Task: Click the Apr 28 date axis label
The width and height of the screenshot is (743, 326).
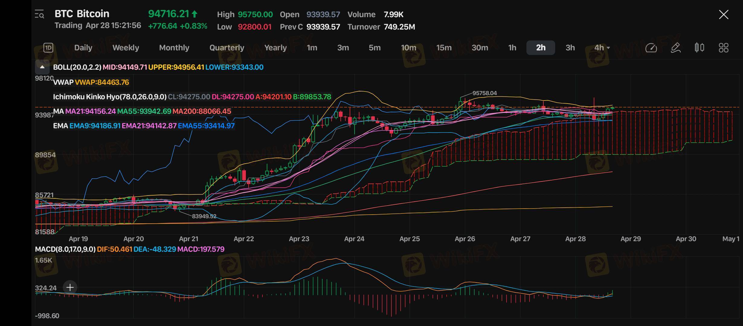Action: tap(575, 239)
